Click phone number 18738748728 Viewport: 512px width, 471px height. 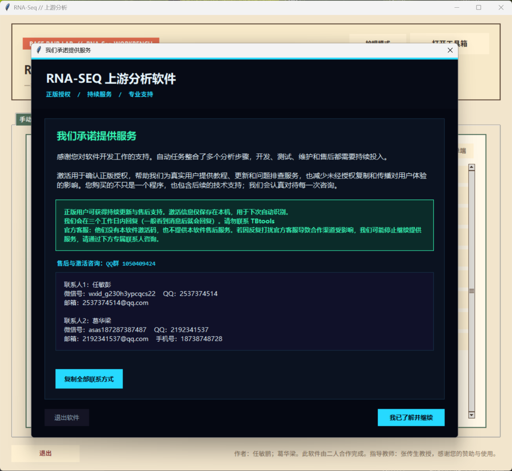tap(201, 339)
